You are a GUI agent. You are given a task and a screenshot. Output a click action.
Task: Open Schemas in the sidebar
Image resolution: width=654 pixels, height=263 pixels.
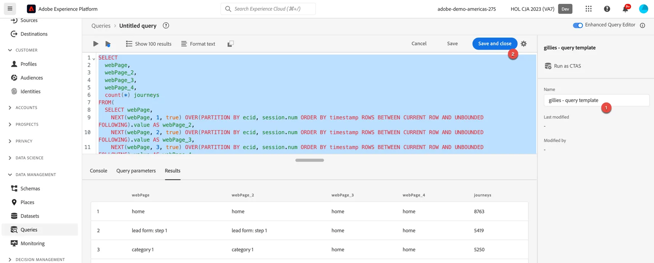(x=30, y=189)
